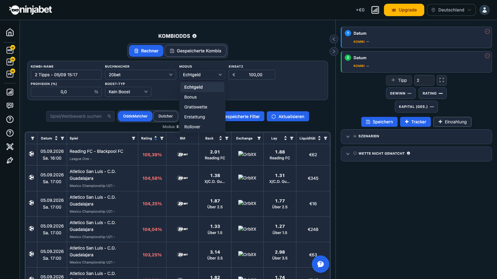
Task: Remove tip 1 with its minus icon
Action: pos(487,32)
